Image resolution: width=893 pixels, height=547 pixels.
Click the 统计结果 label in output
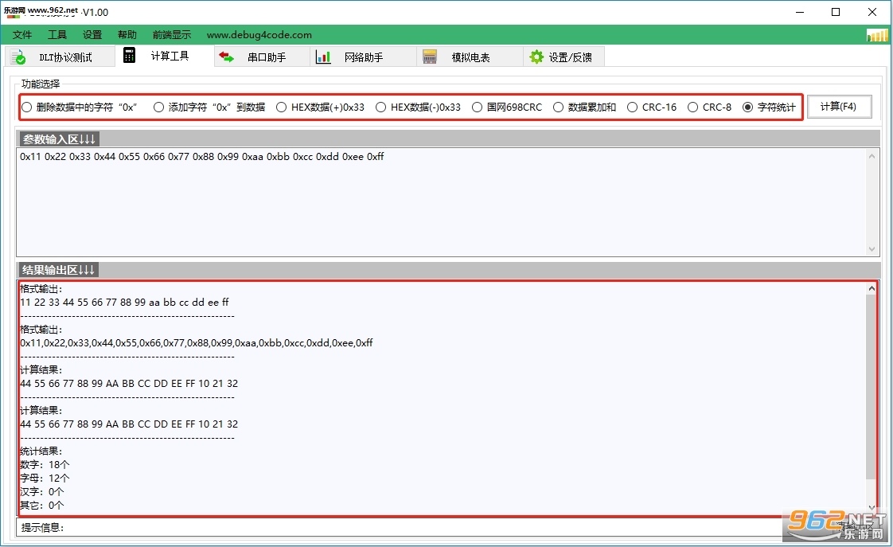[41, 451]
